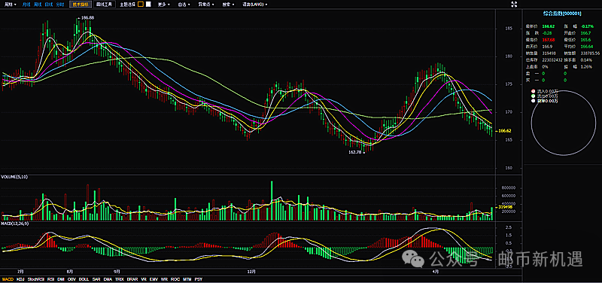Open the 更多 dropdown menu
The height and width of the screenshot is (283, 602).
pyautogui.click(x=163, y=5)
